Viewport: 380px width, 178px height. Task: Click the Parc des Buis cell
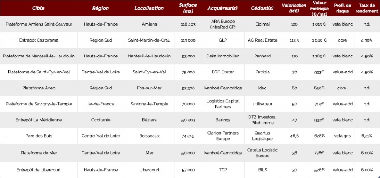pyautogui.click(x=39, y=136)
